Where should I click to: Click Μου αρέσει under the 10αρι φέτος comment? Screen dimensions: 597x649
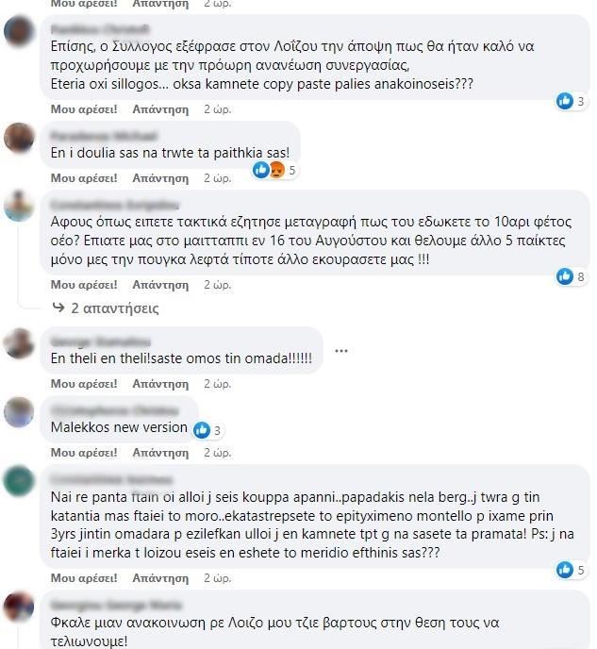[x=84, y=285]
